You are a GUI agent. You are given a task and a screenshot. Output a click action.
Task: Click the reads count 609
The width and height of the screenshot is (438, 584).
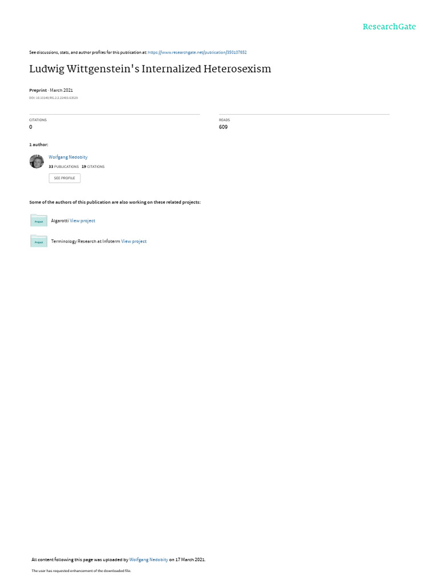click(223, 127)
